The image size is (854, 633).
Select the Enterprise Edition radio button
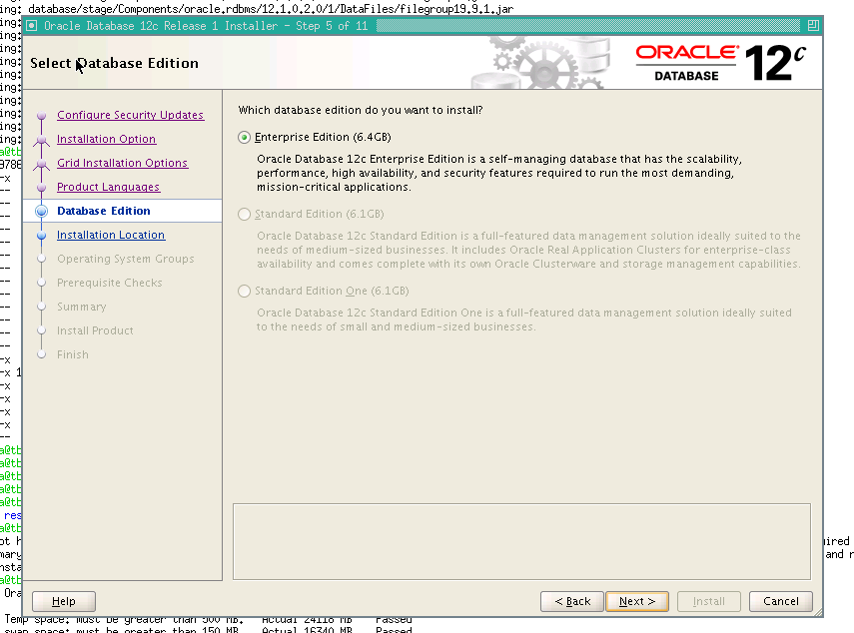243,137
